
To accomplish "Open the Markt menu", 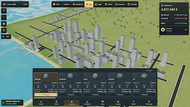I will coord(109,4).
